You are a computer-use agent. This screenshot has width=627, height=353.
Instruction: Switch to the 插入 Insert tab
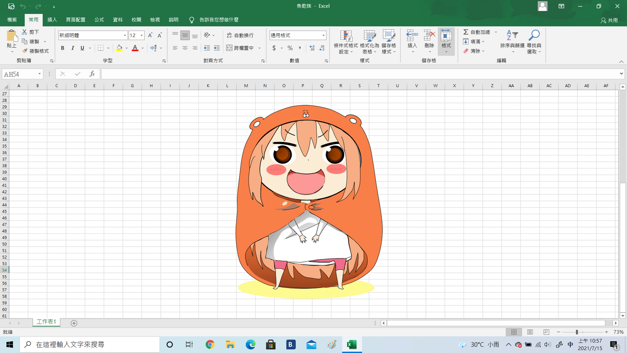pos(52,20)
